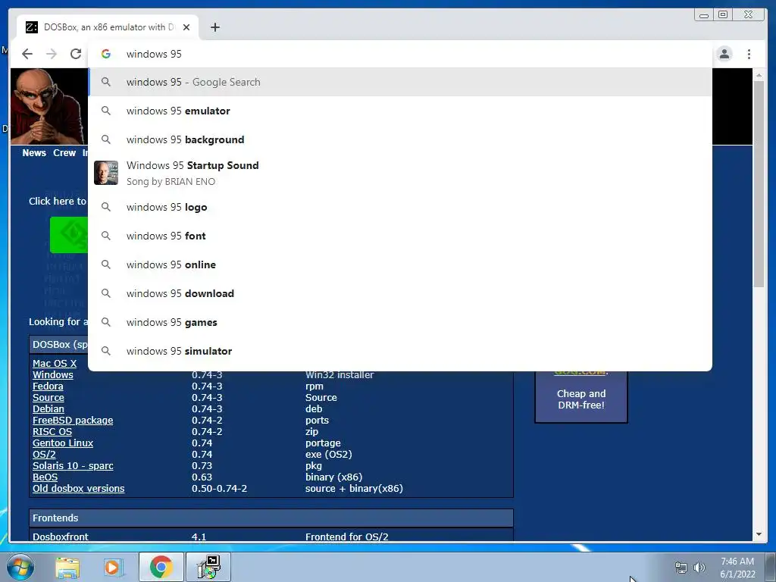
Task: Close the DOSBox tab
Action: tap(186, 27)
